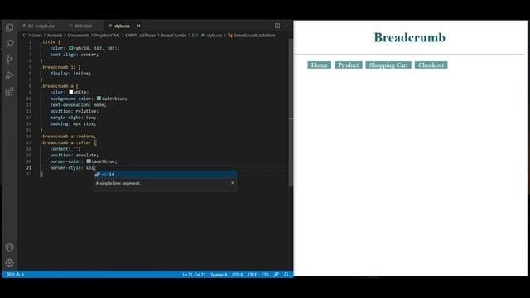Click the 'position: relative;' line
Viewport: 530px width, 298px height.
click(x=75, y=111)
